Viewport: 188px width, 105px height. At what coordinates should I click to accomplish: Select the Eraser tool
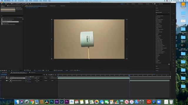(x=26, y=4)
